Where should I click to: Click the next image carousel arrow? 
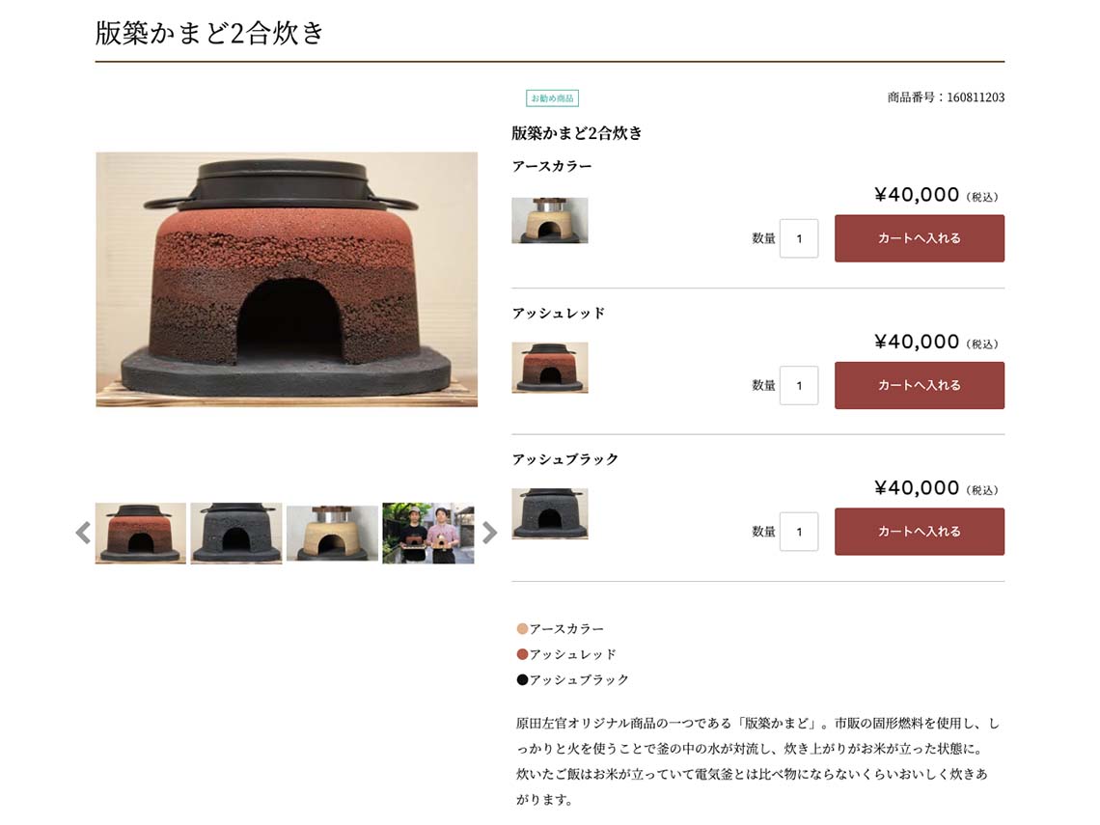(489, 534)
